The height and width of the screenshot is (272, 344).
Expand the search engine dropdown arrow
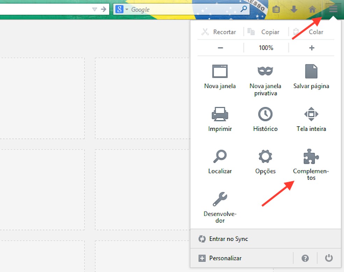[x=127, y=9]
